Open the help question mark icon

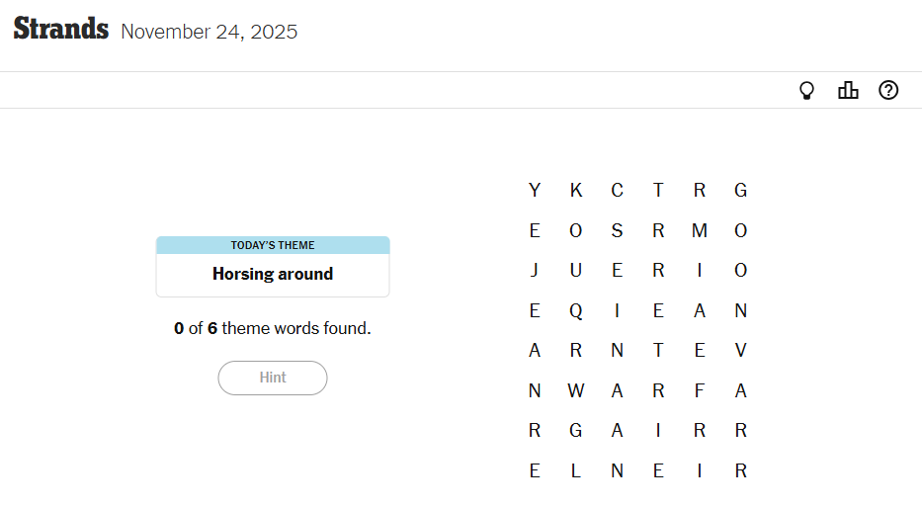point(888,91)
